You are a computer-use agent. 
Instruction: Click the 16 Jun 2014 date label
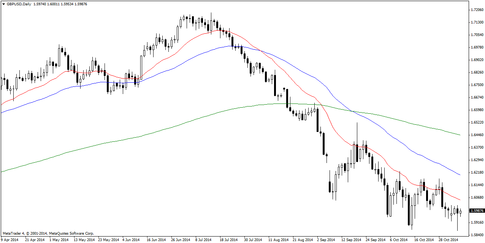(156, 240)
